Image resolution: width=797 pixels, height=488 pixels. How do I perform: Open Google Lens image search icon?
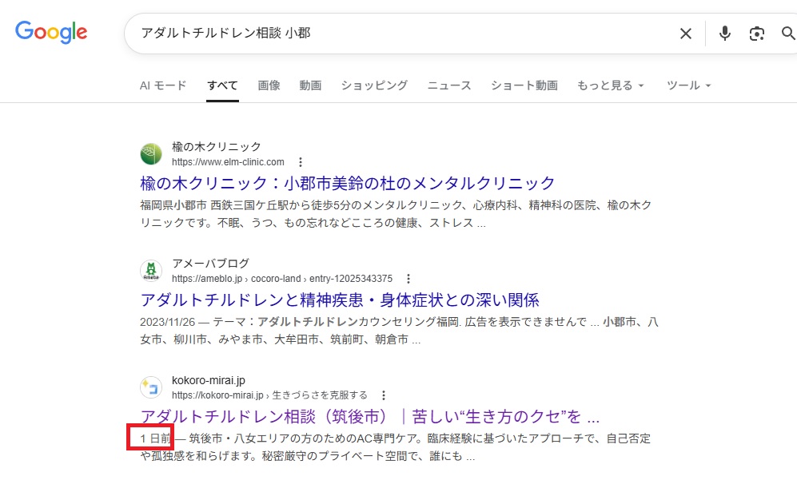point(756,34)
